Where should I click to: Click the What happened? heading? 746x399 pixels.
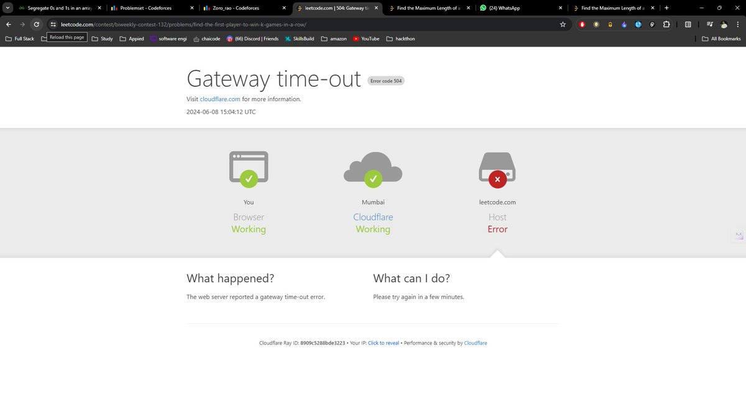pos(230,278)
